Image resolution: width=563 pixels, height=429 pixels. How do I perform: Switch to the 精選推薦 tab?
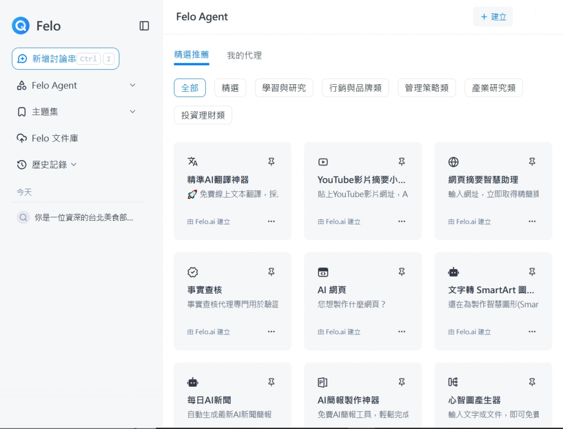191,54
